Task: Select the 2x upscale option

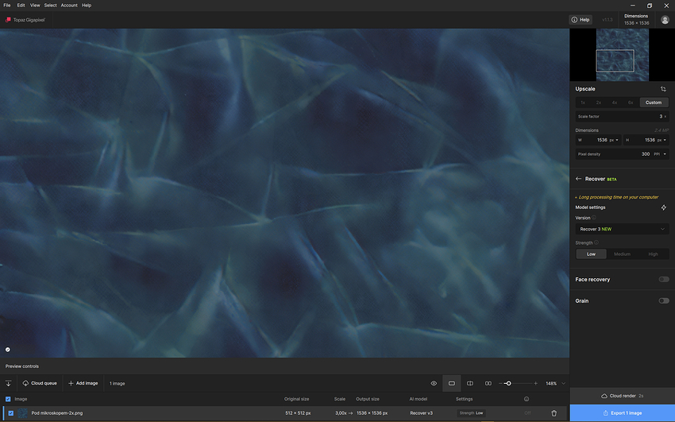Action: 599,103
